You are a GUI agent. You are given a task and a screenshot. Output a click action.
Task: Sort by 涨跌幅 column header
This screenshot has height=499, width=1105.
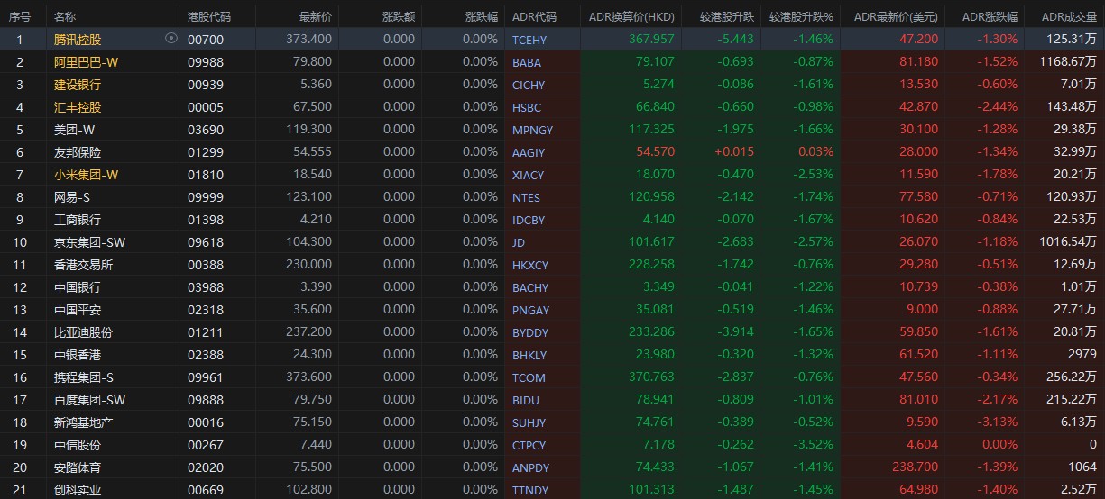coord(481,16)
